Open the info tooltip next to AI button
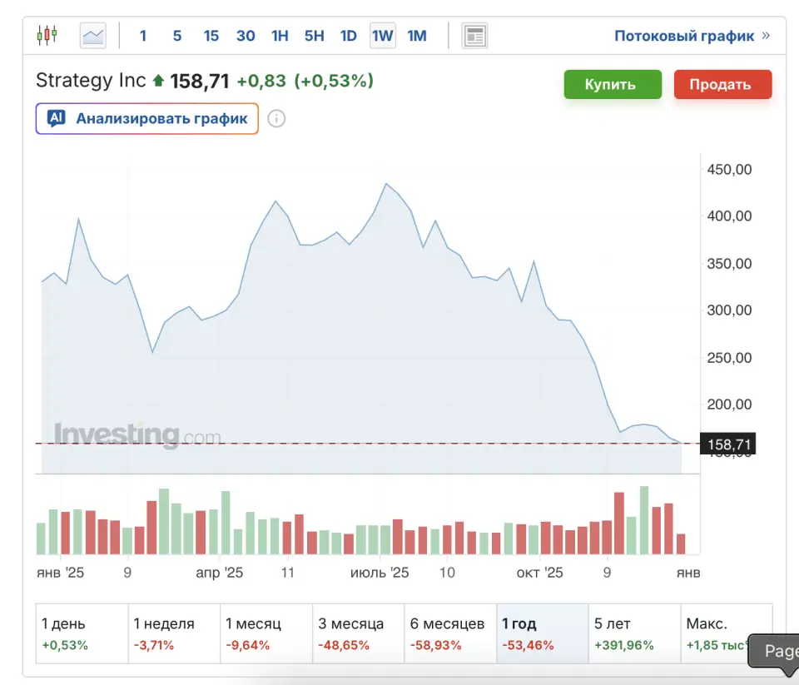 [x=275, y=118]
